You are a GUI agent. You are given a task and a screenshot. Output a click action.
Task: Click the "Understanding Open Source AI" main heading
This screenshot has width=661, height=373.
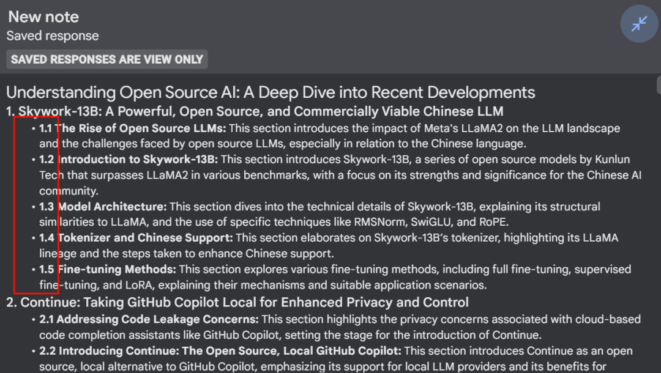[271, 92]
